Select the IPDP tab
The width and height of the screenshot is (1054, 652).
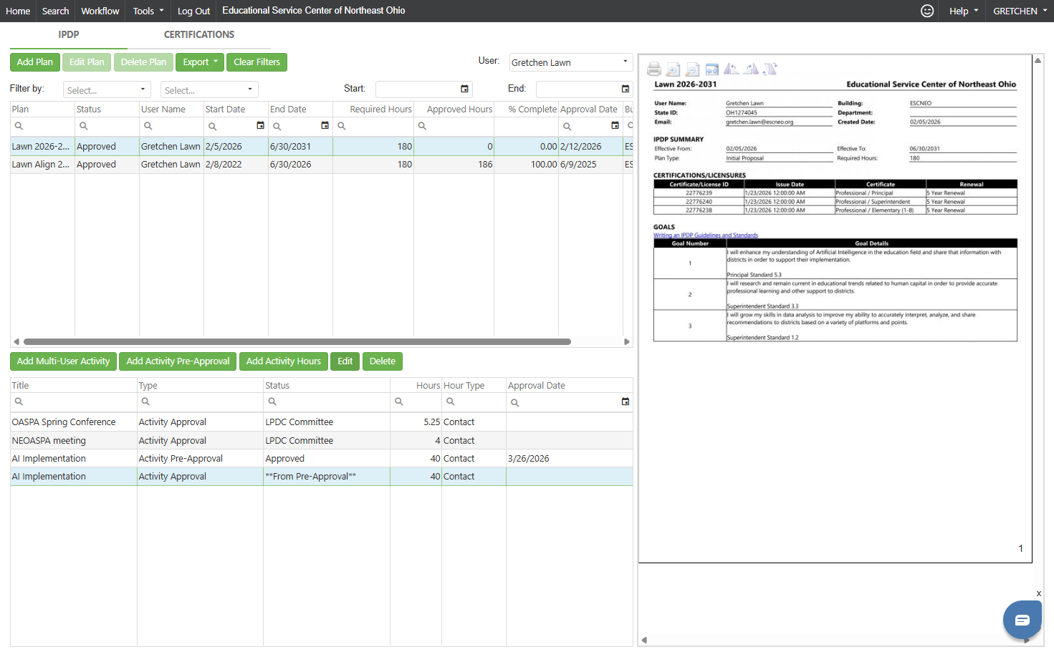click(69, 34)
